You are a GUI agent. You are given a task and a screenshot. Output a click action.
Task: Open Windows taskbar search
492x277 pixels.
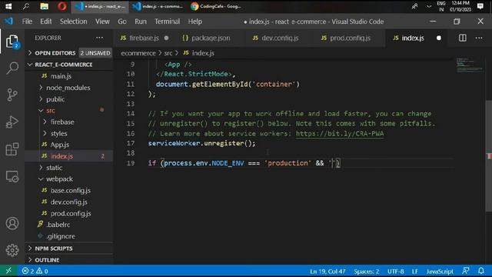26,6
